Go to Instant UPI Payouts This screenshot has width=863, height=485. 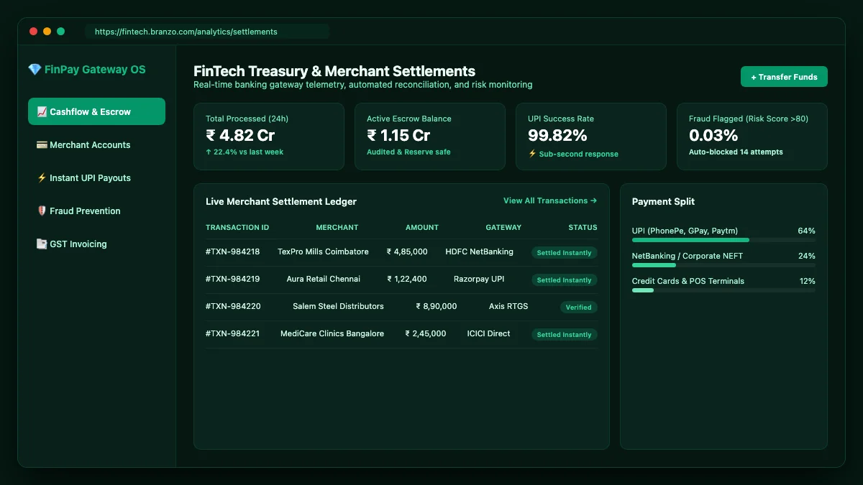click(x=96, y=177)
